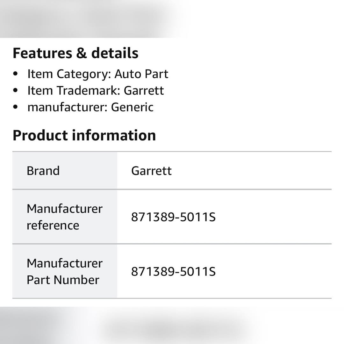Click the Manufacturer reference value 871389-5011S
Image resolution: width=344 pixels, height=344 pixels.
click(173, 217)
